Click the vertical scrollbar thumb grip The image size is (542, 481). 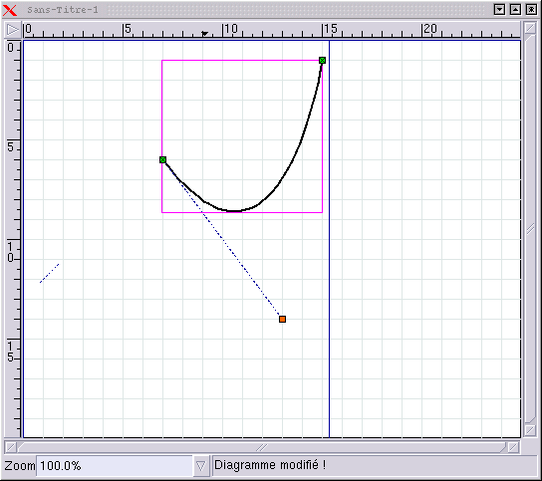[x=530, y=229]
